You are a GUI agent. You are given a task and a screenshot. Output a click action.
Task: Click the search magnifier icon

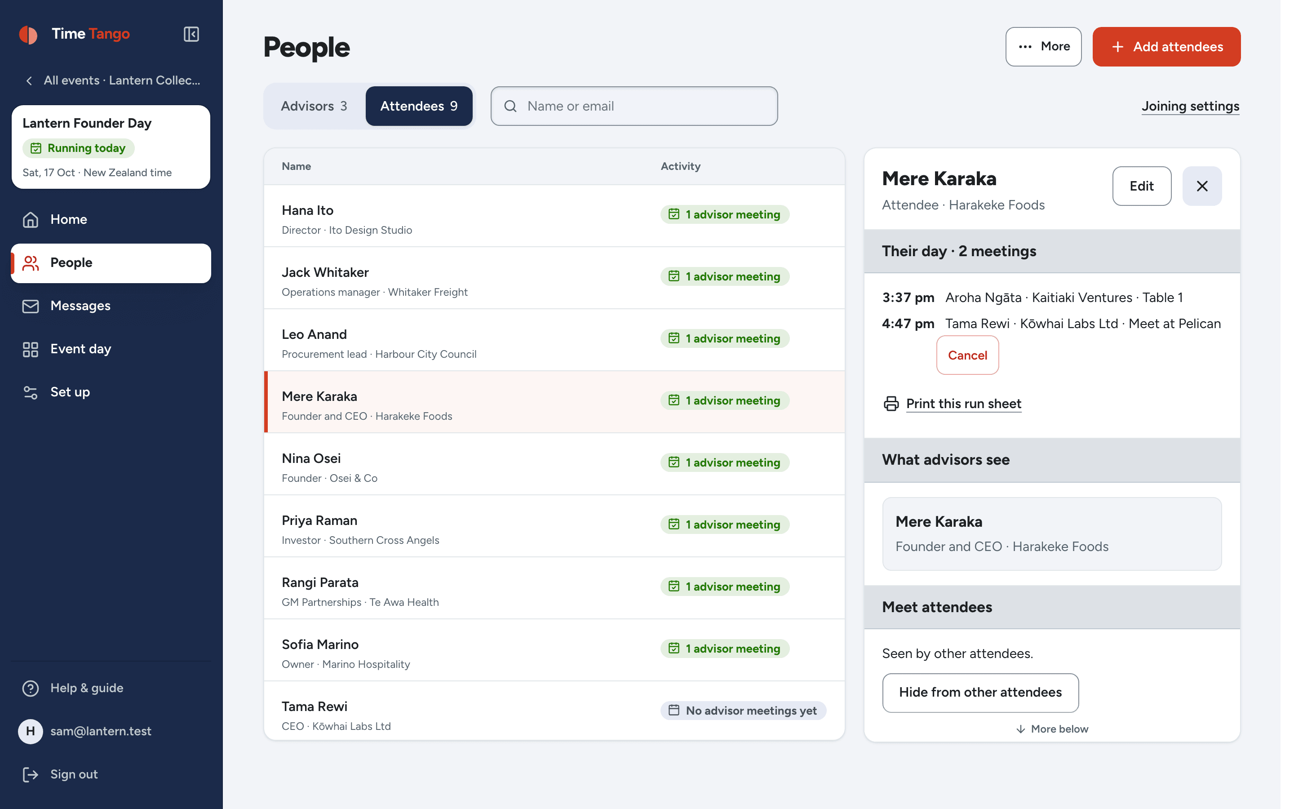(x=511, y=106)
